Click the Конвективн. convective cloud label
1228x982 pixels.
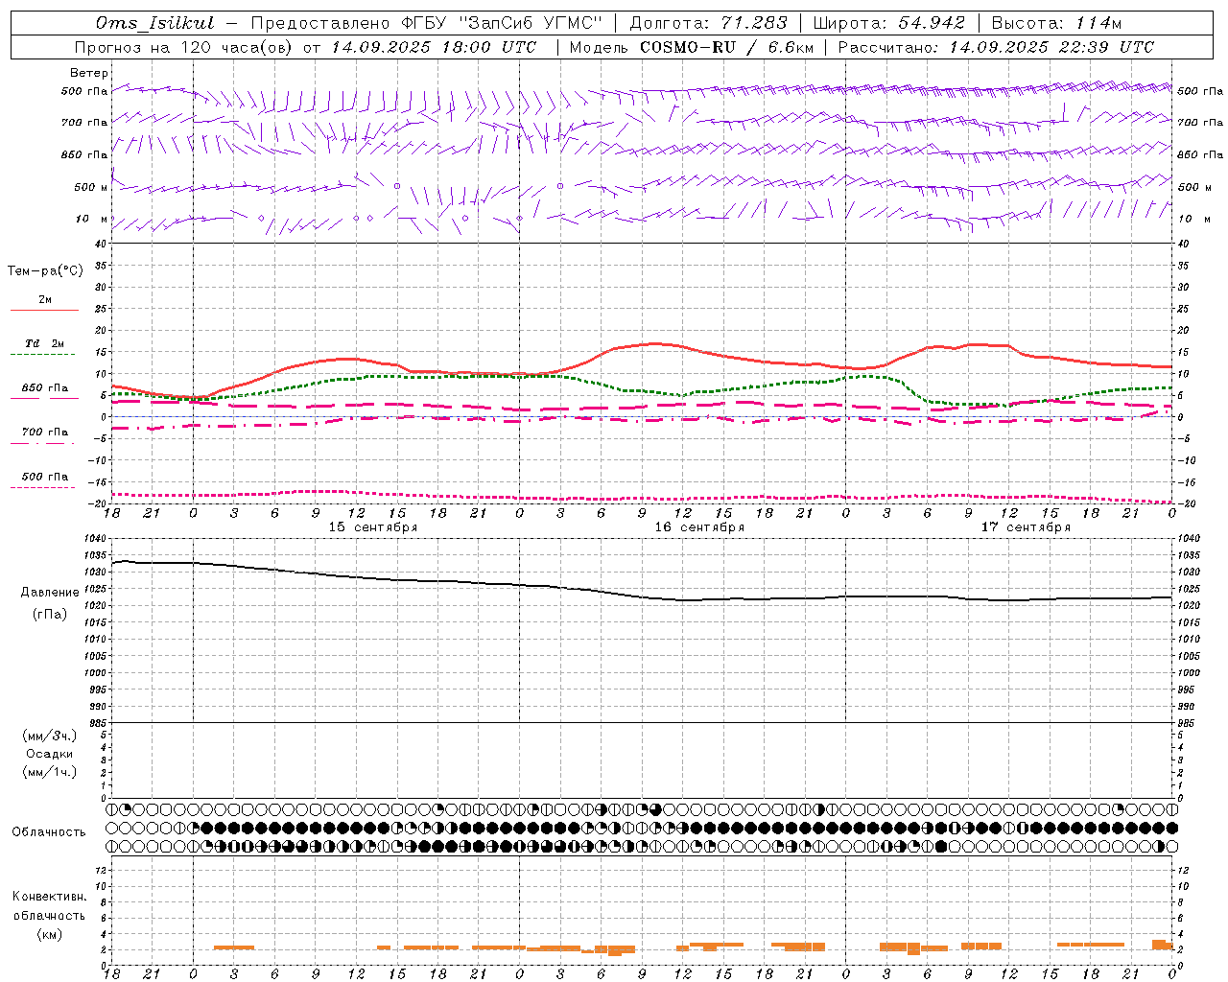49,897
